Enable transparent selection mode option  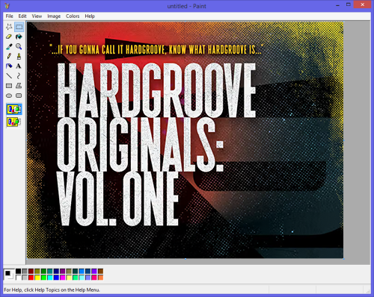(14, 122)
